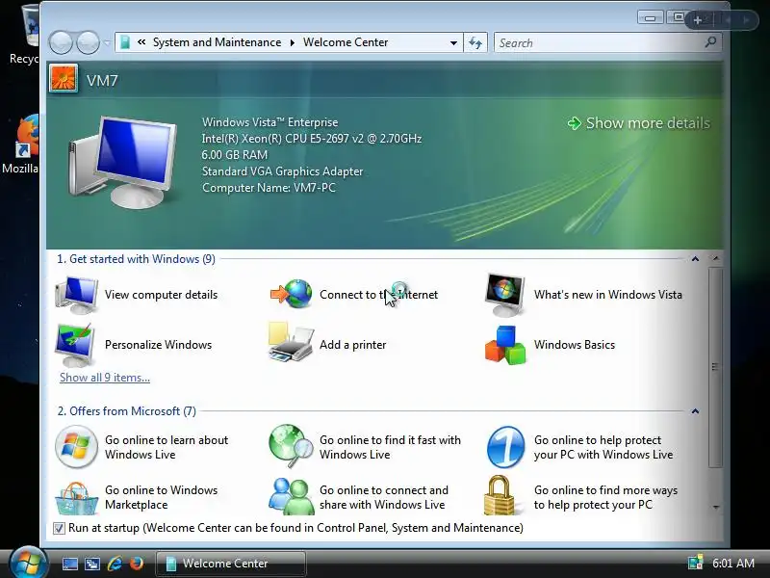770x578 pixels.
Task: Click the Connect to the Internet label
Action: [x=378, y=295]
